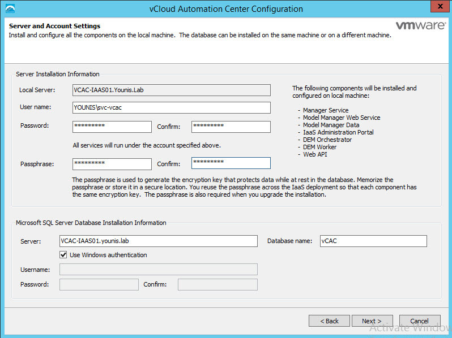
Task: Click the Server and Account Settings heading
Action: (x=54, y=27)
